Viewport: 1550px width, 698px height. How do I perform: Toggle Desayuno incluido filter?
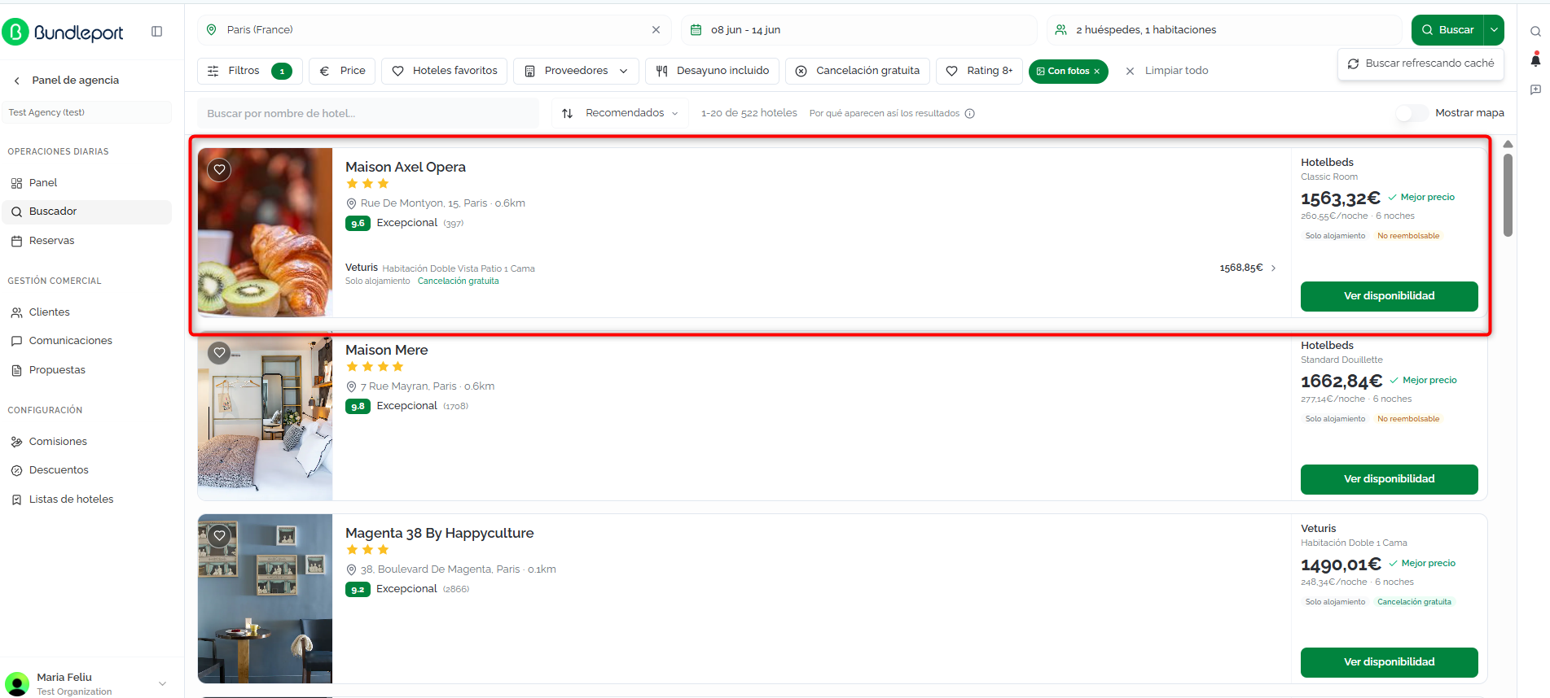point(713,71)
